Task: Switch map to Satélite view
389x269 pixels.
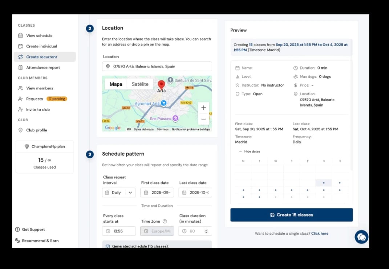Action: point(140,84)
